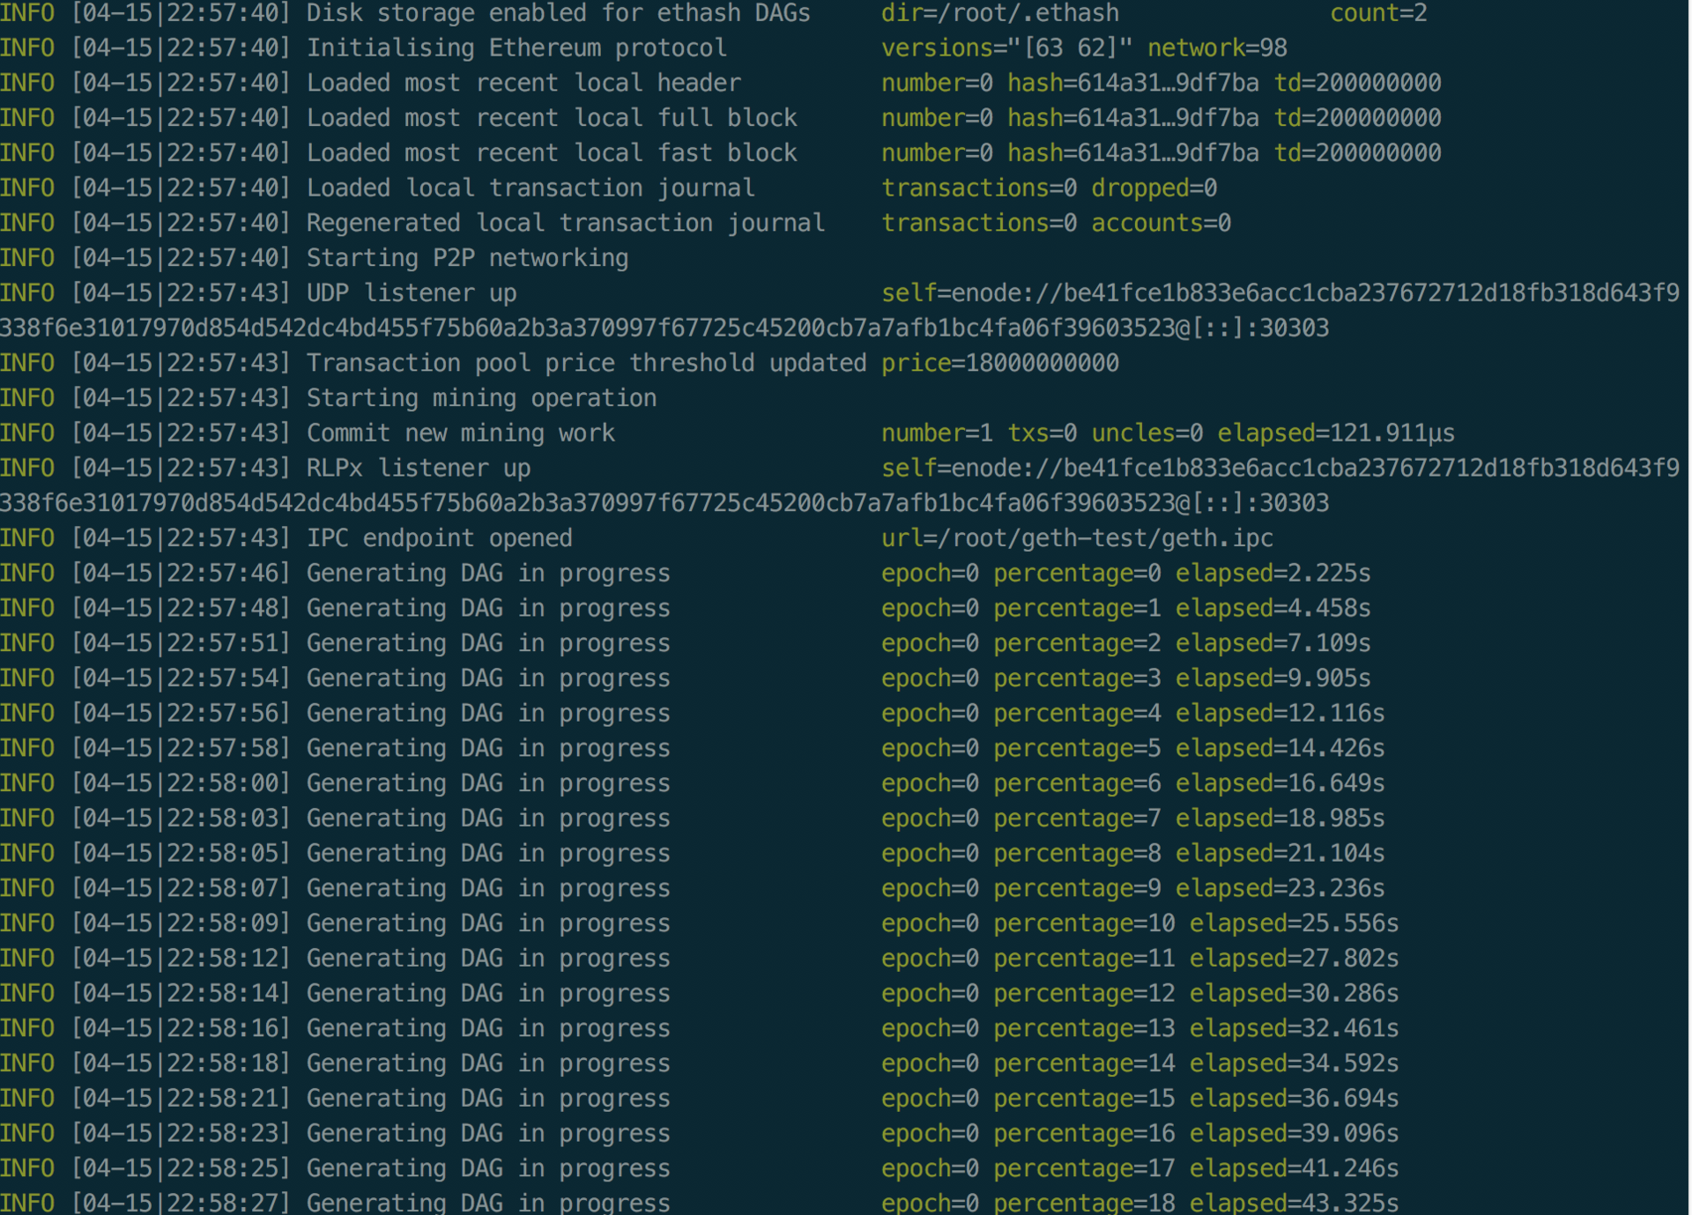Screen dimensions: 1692x1215
Task: Click the dir=/root/.ethash path text
Action: [999, 13]
